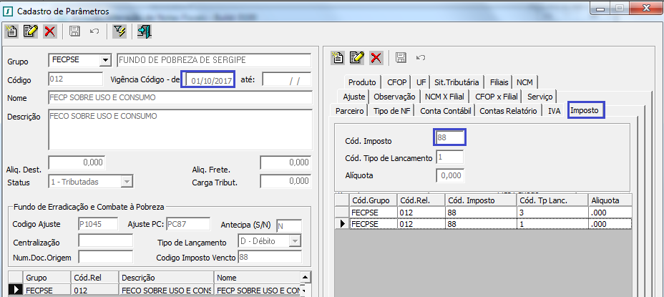Viewport: 664px width, 297px height.
Task: Click the Descrição text area
Action: click(x=180, y=130)
